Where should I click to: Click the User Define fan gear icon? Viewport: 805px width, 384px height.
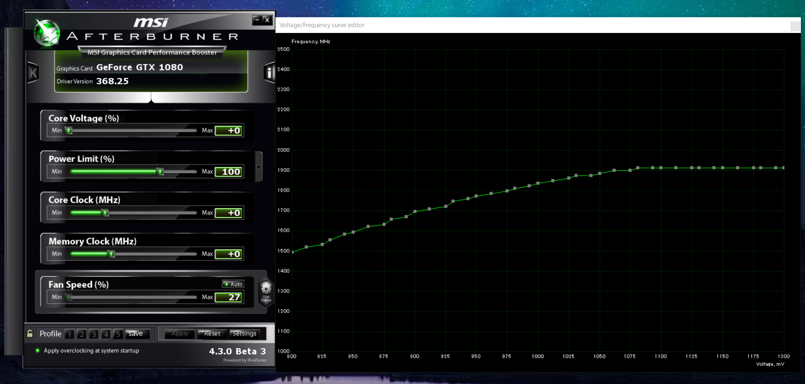[x=266, y=292]
